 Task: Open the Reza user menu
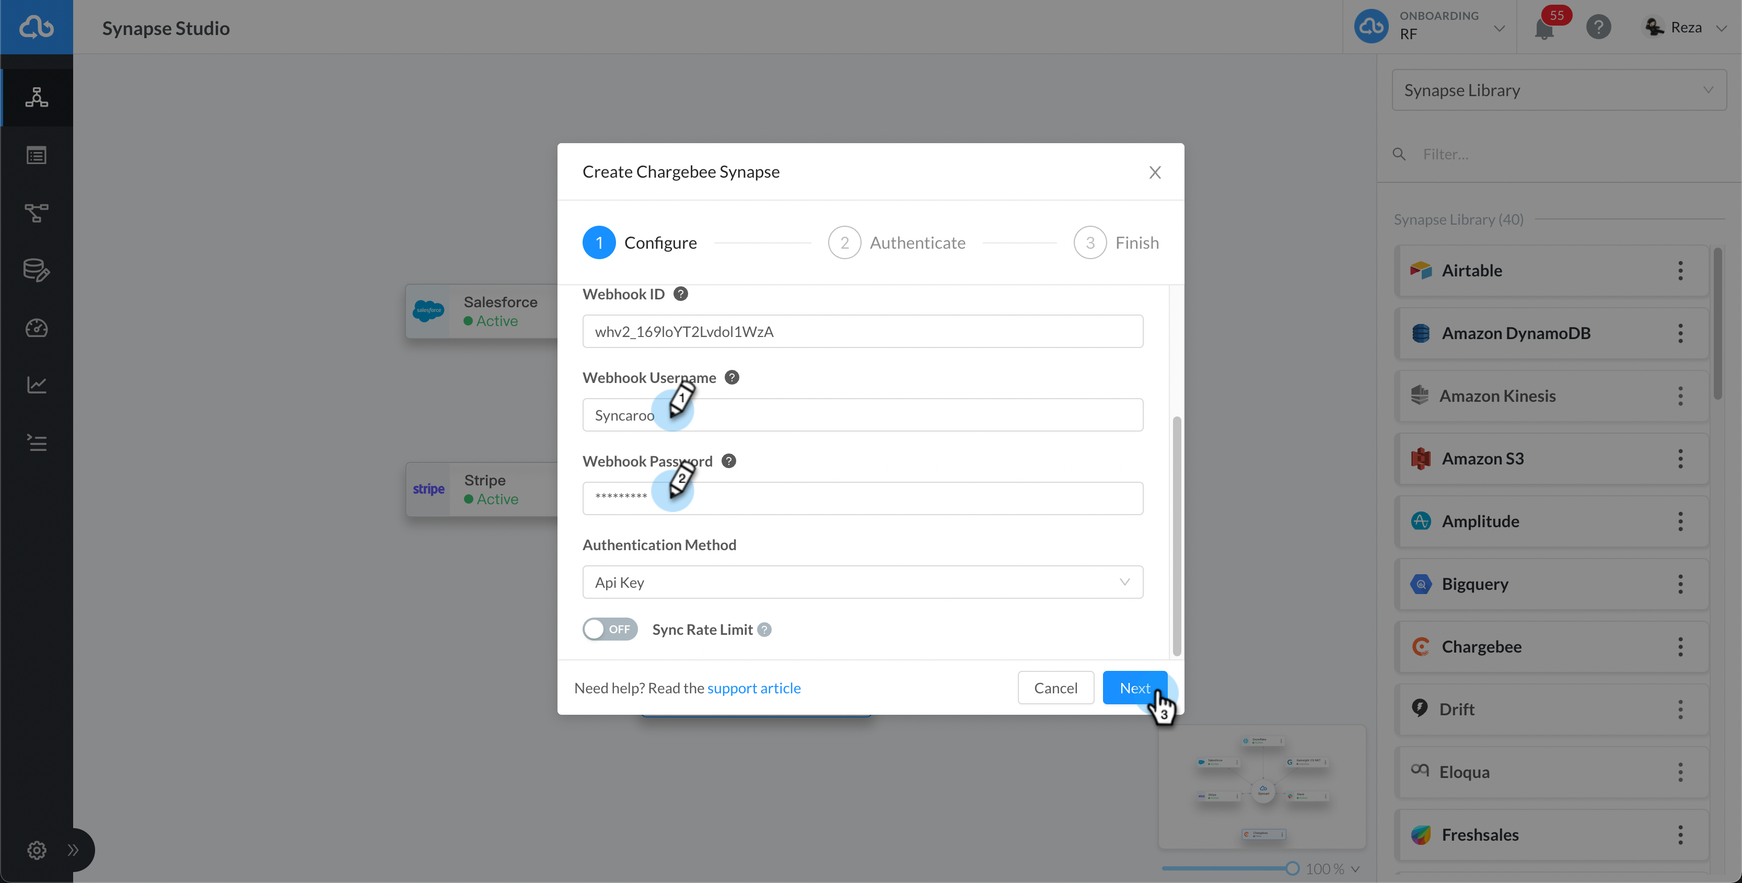coord(1685,27)
